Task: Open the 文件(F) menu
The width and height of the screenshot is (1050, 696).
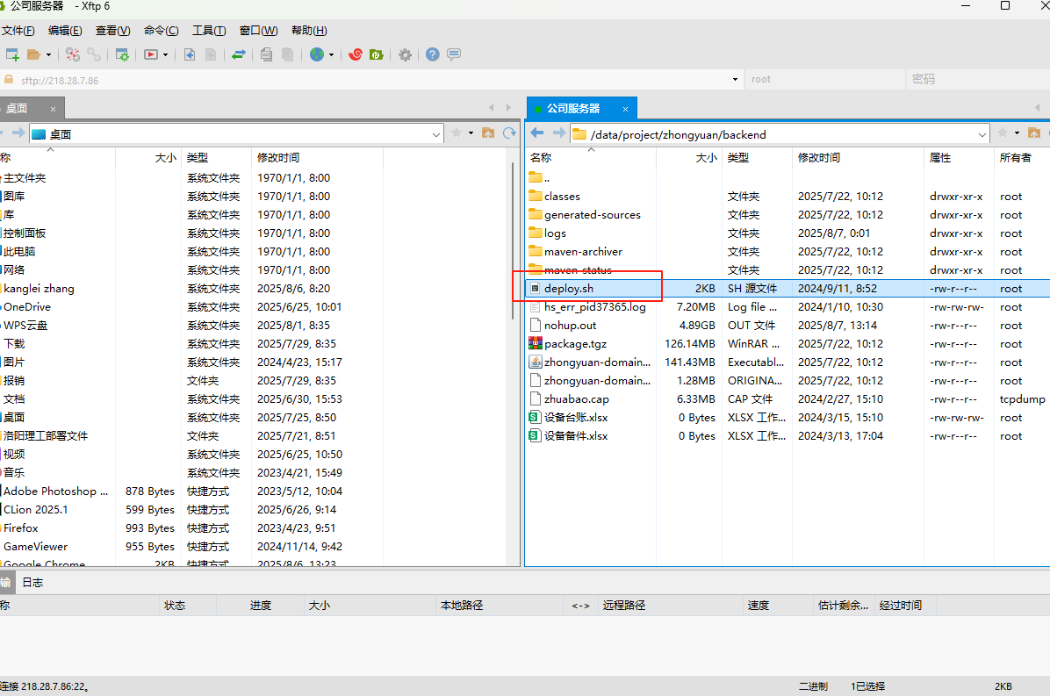Action: pyautogui.click(x=18, y=31)
